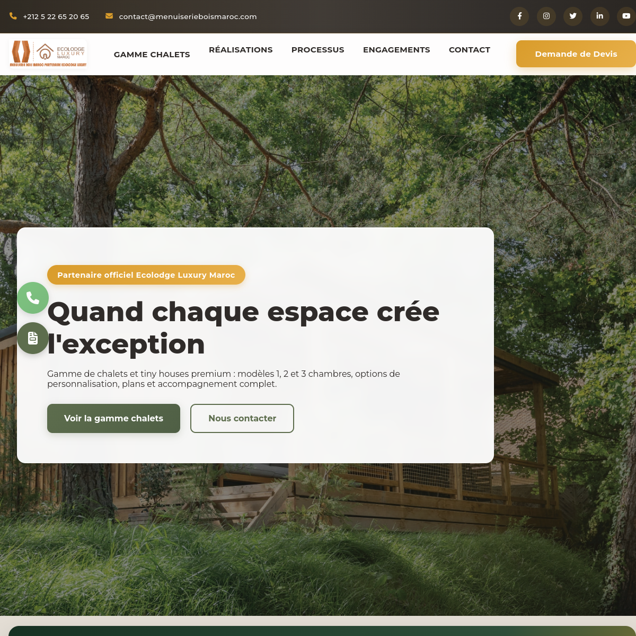Viewport: 636px width, 636px height.
Task: Open the Processus menu item
Action: pos(318,50)
